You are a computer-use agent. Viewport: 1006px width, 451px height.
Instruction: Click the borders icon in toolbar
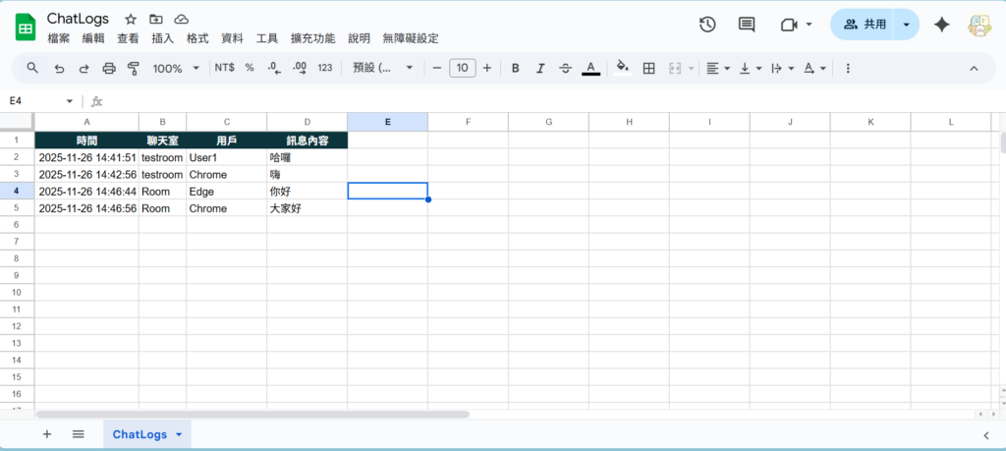648,68
